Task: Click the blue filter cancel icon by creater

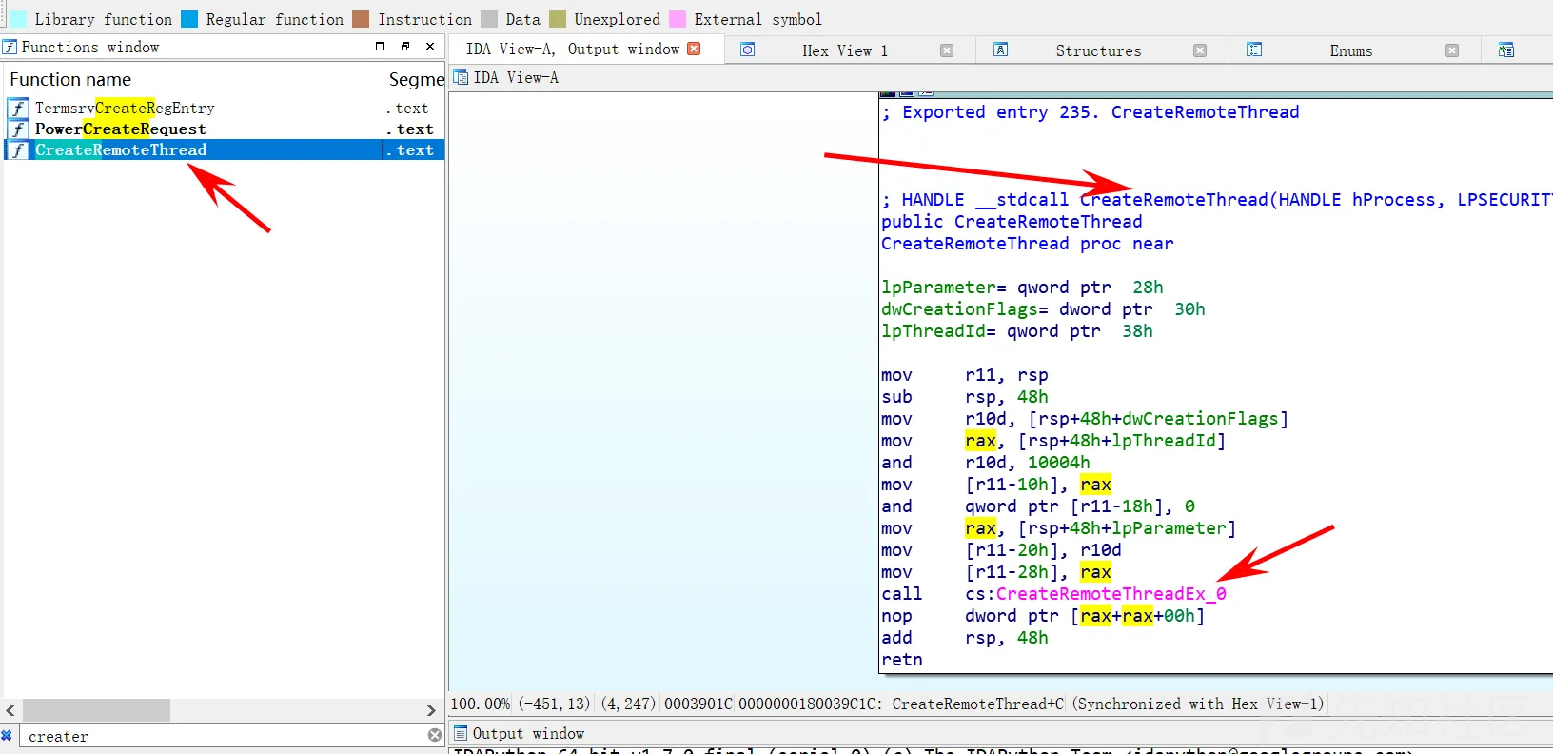Action: tap(7, 735)
